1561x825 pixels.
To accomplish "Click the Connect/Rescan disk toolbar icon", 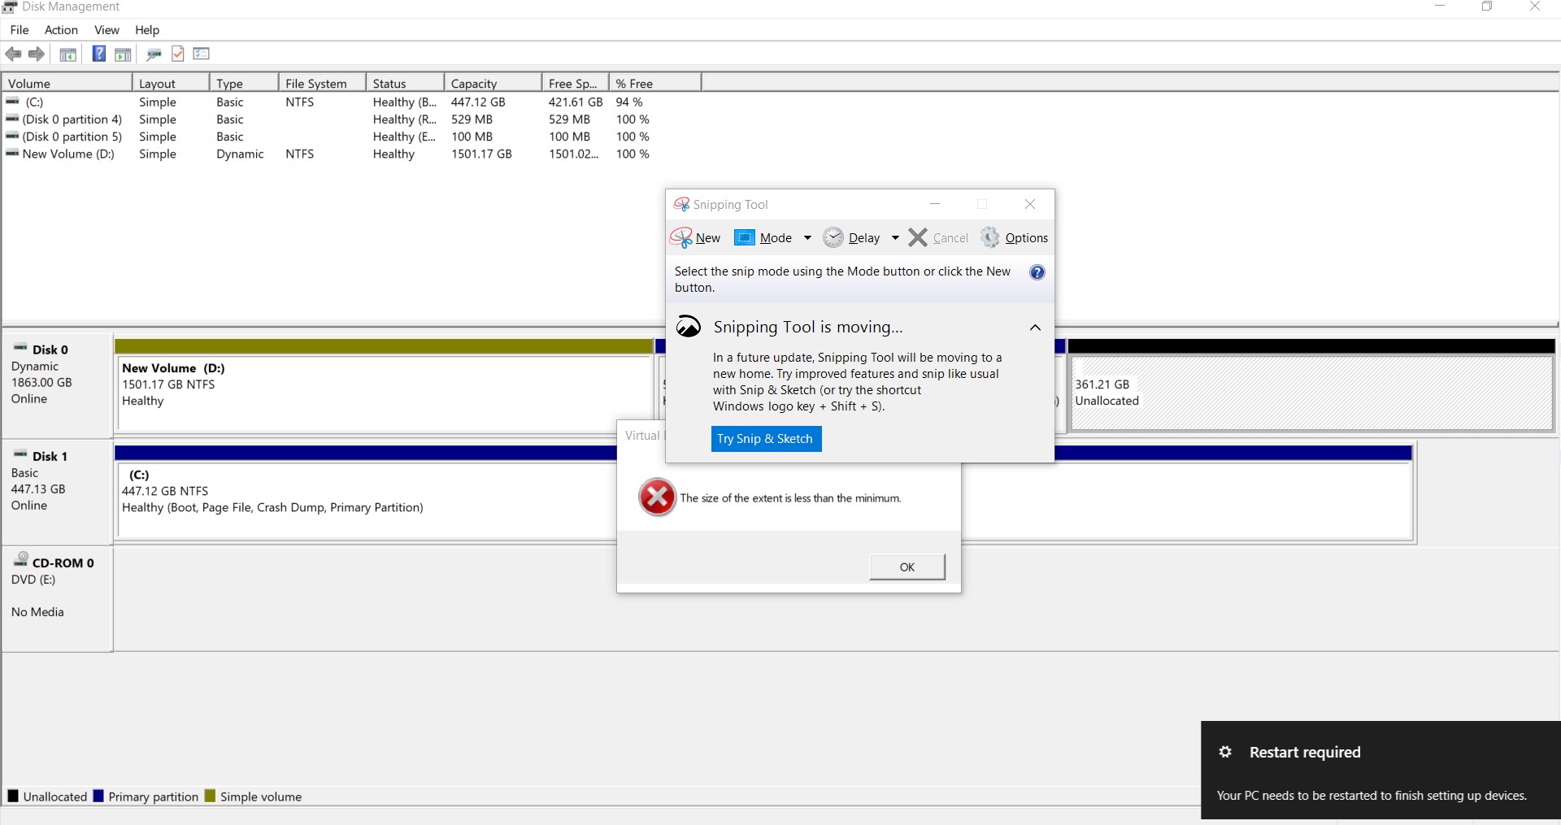I will [x=154, y=54].
